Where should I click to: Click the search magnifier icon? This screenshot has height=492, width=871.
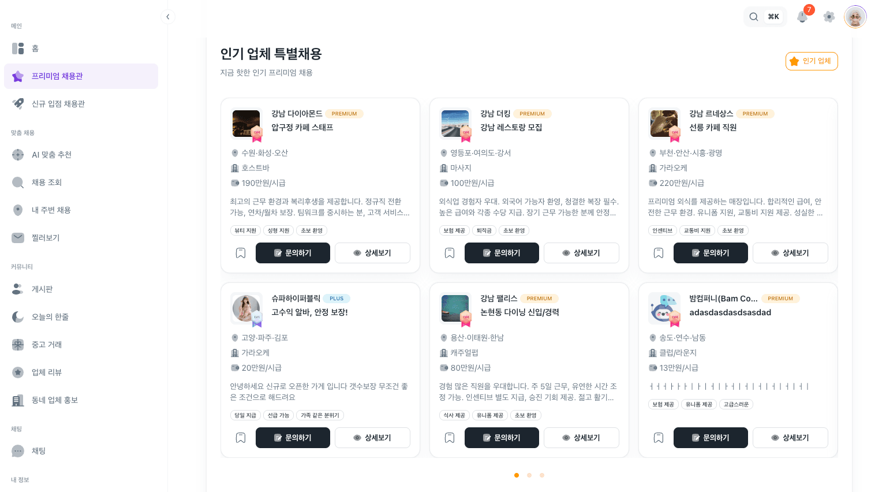[x=754, y=17]
